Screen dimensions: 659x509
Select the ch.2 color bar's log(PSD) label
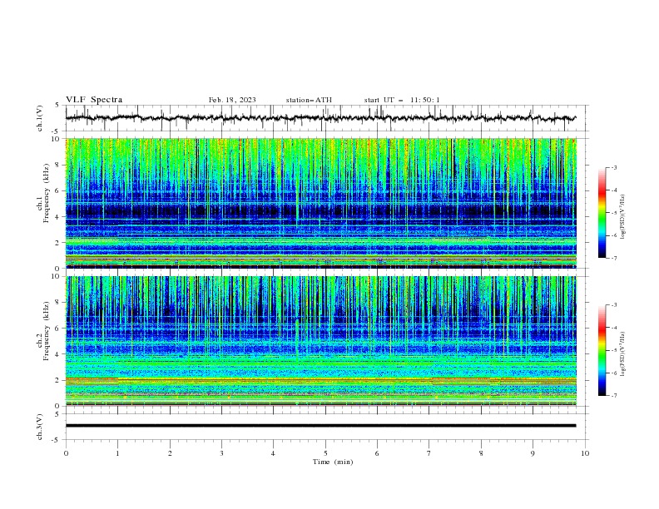click(623, 354)
